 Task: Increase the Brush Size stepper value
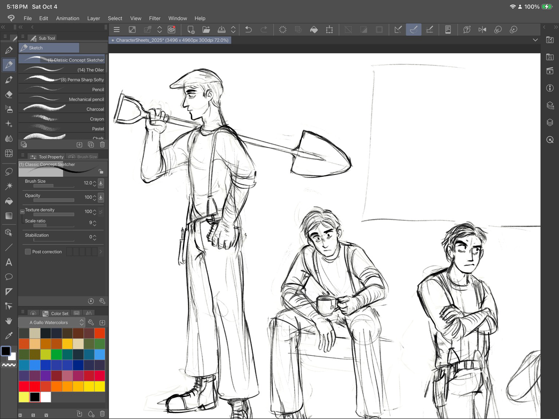click(x=95, y=181)
